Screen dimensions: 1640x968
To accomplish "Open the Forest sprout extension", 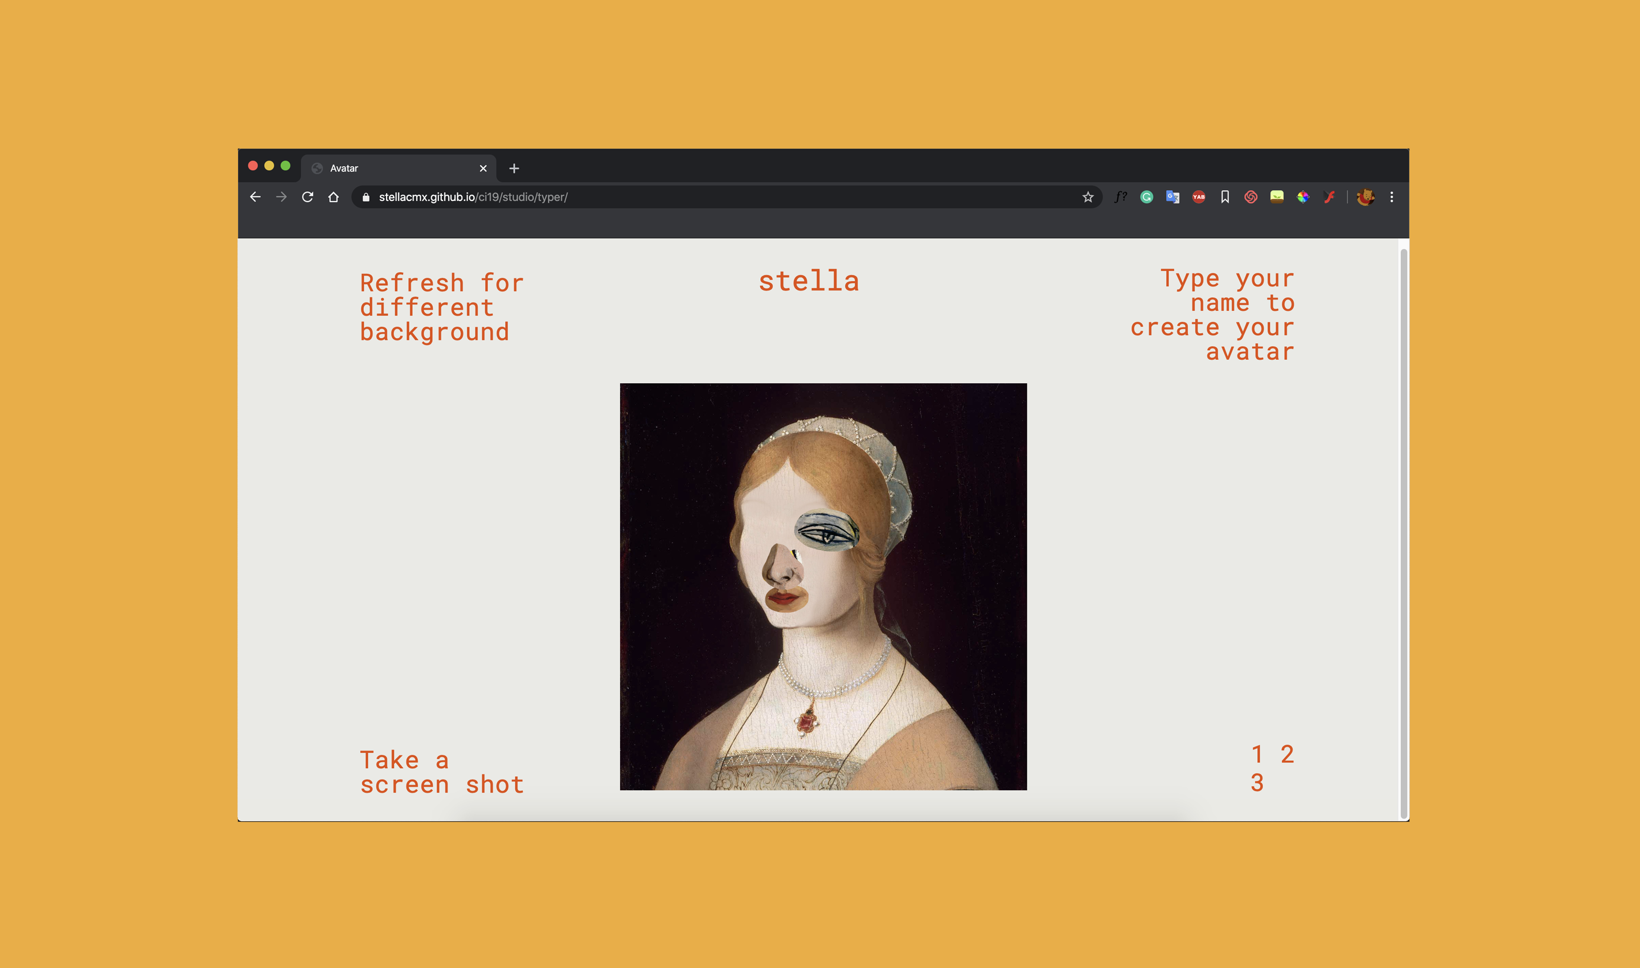I will point(1277,197).
